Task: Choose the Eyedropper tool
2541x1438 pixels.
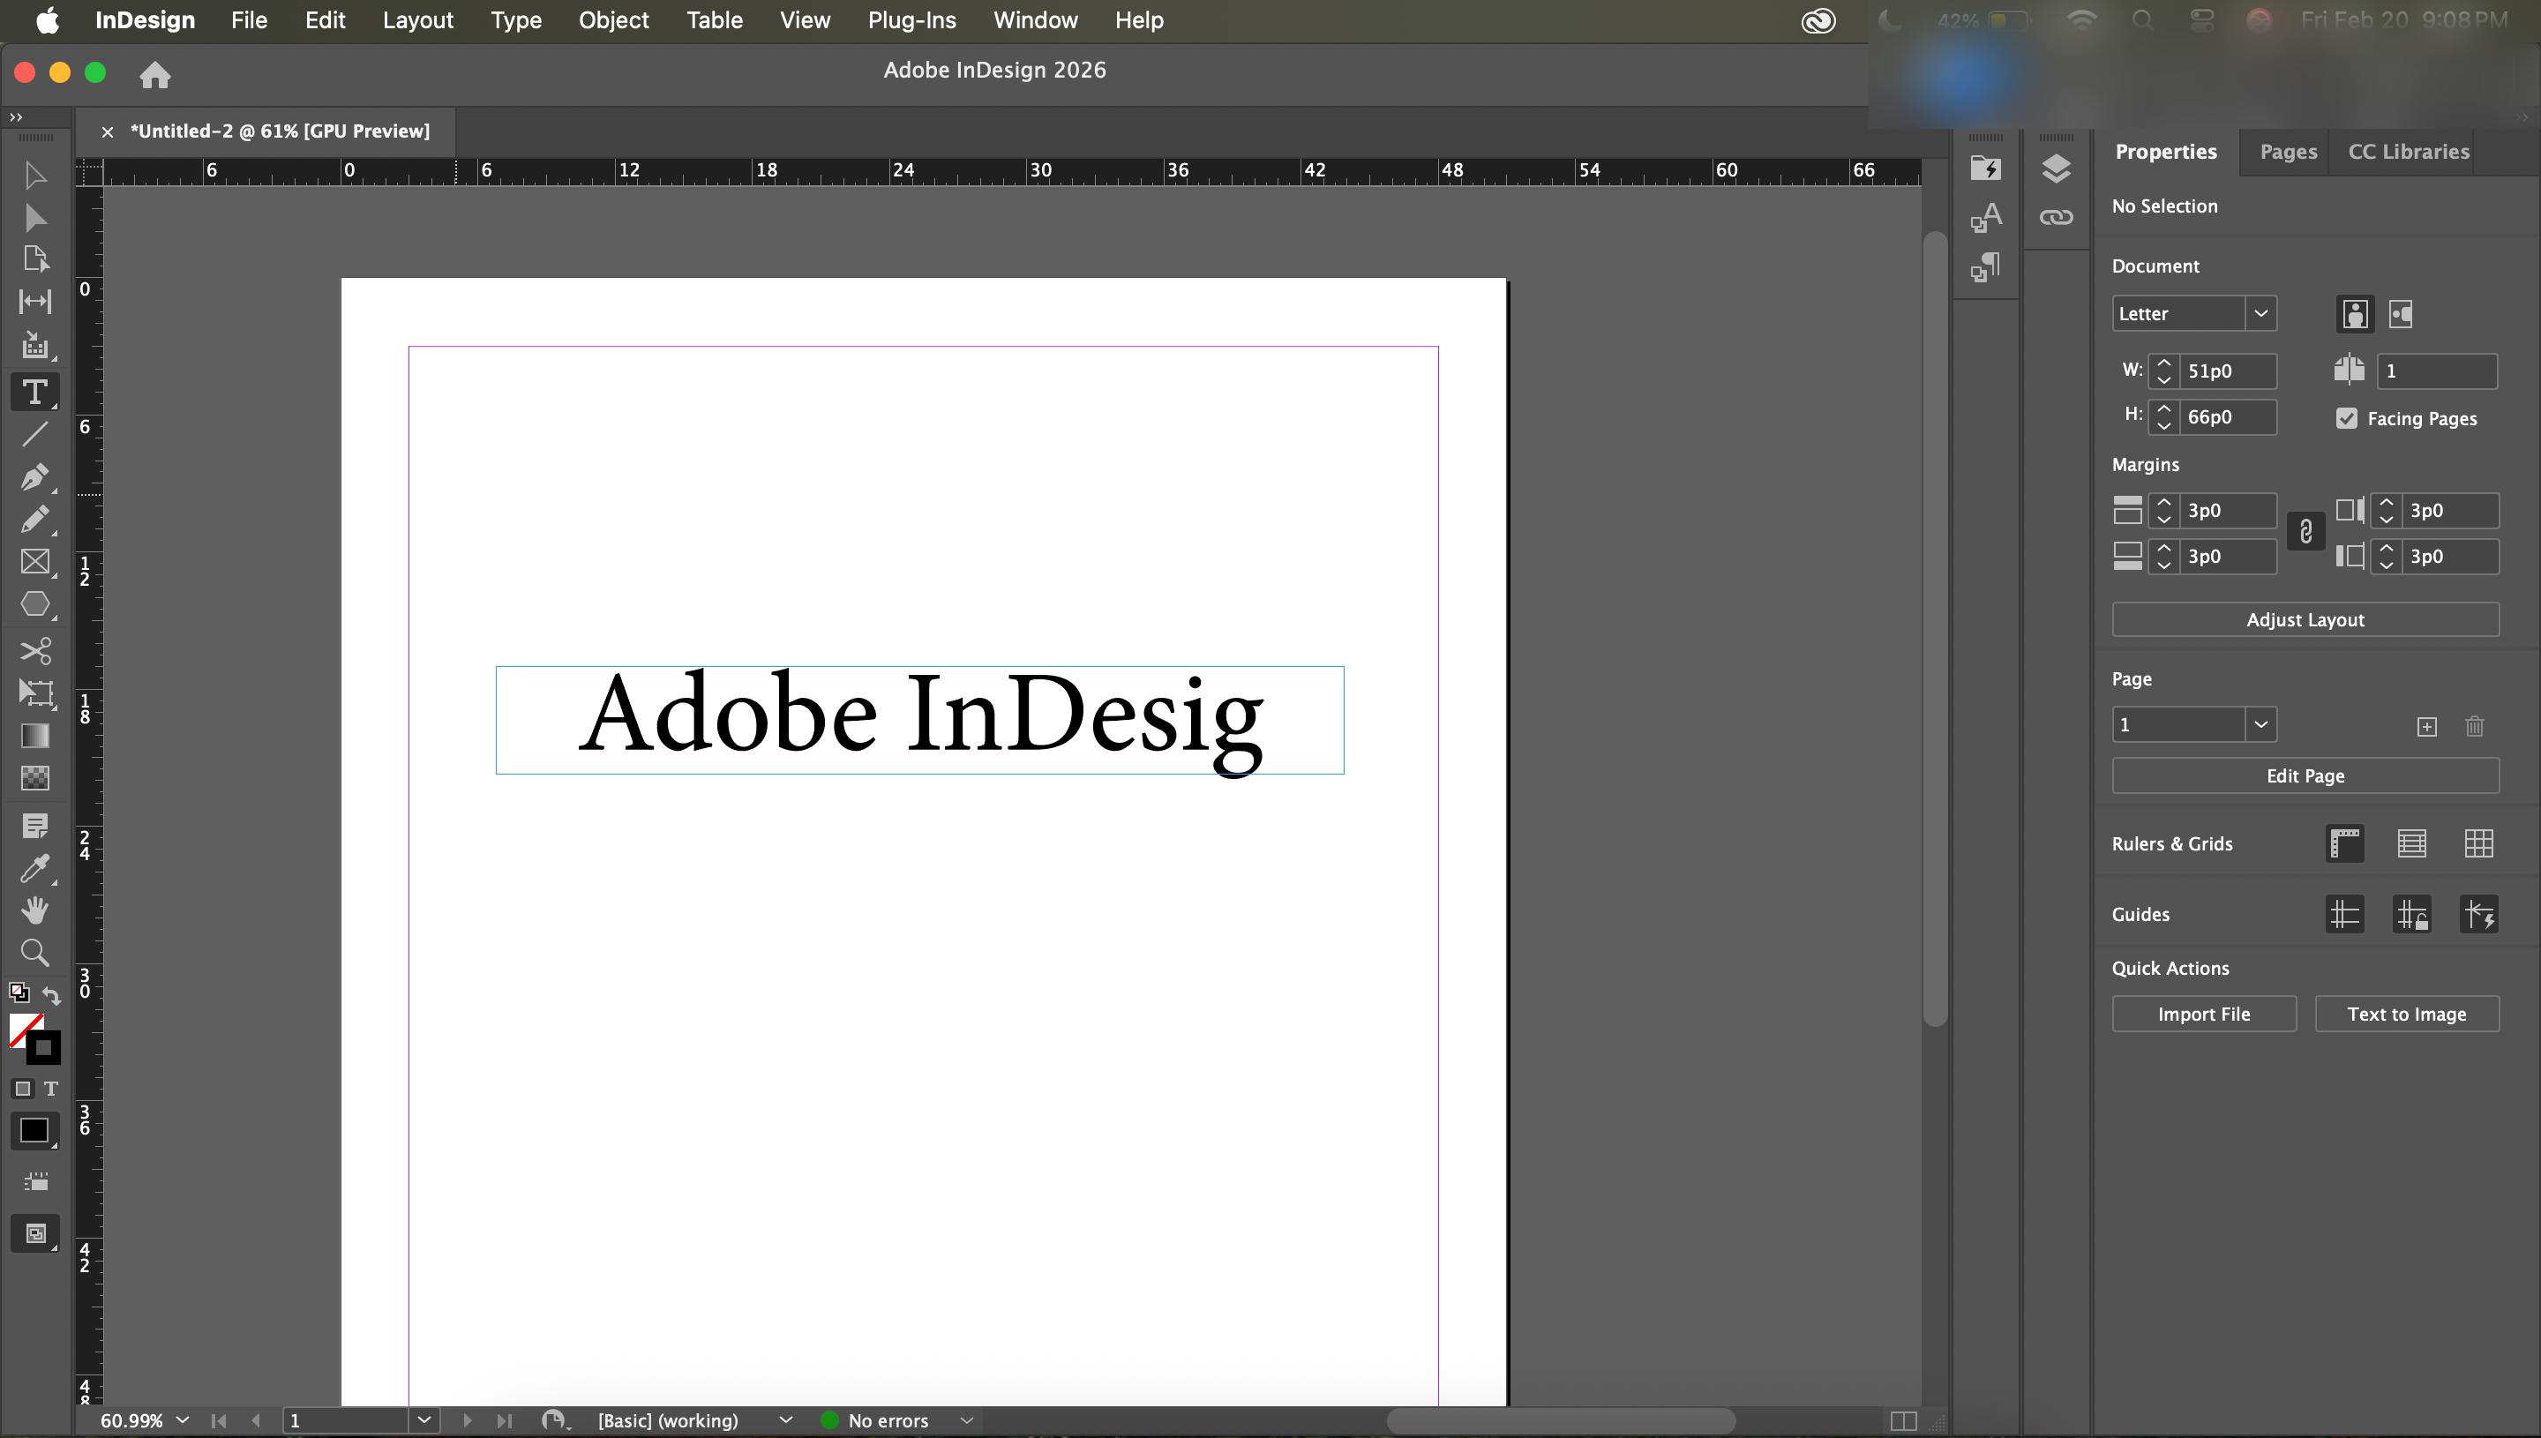Action: [x=34, y=868]
